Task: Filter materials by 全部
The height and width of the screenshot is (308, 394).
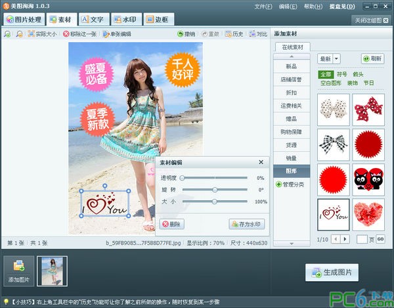Action: (x=326, y=74)
